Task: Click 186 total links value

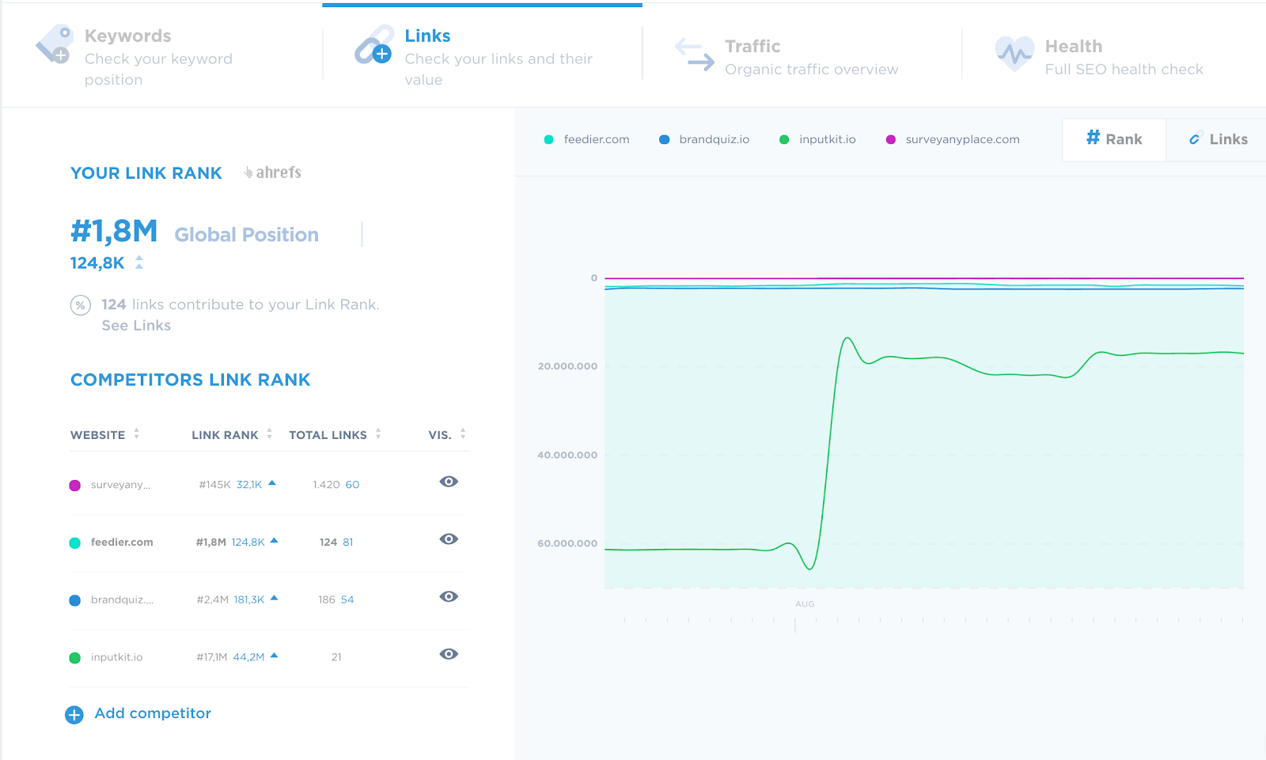Action: click(327, 600)
